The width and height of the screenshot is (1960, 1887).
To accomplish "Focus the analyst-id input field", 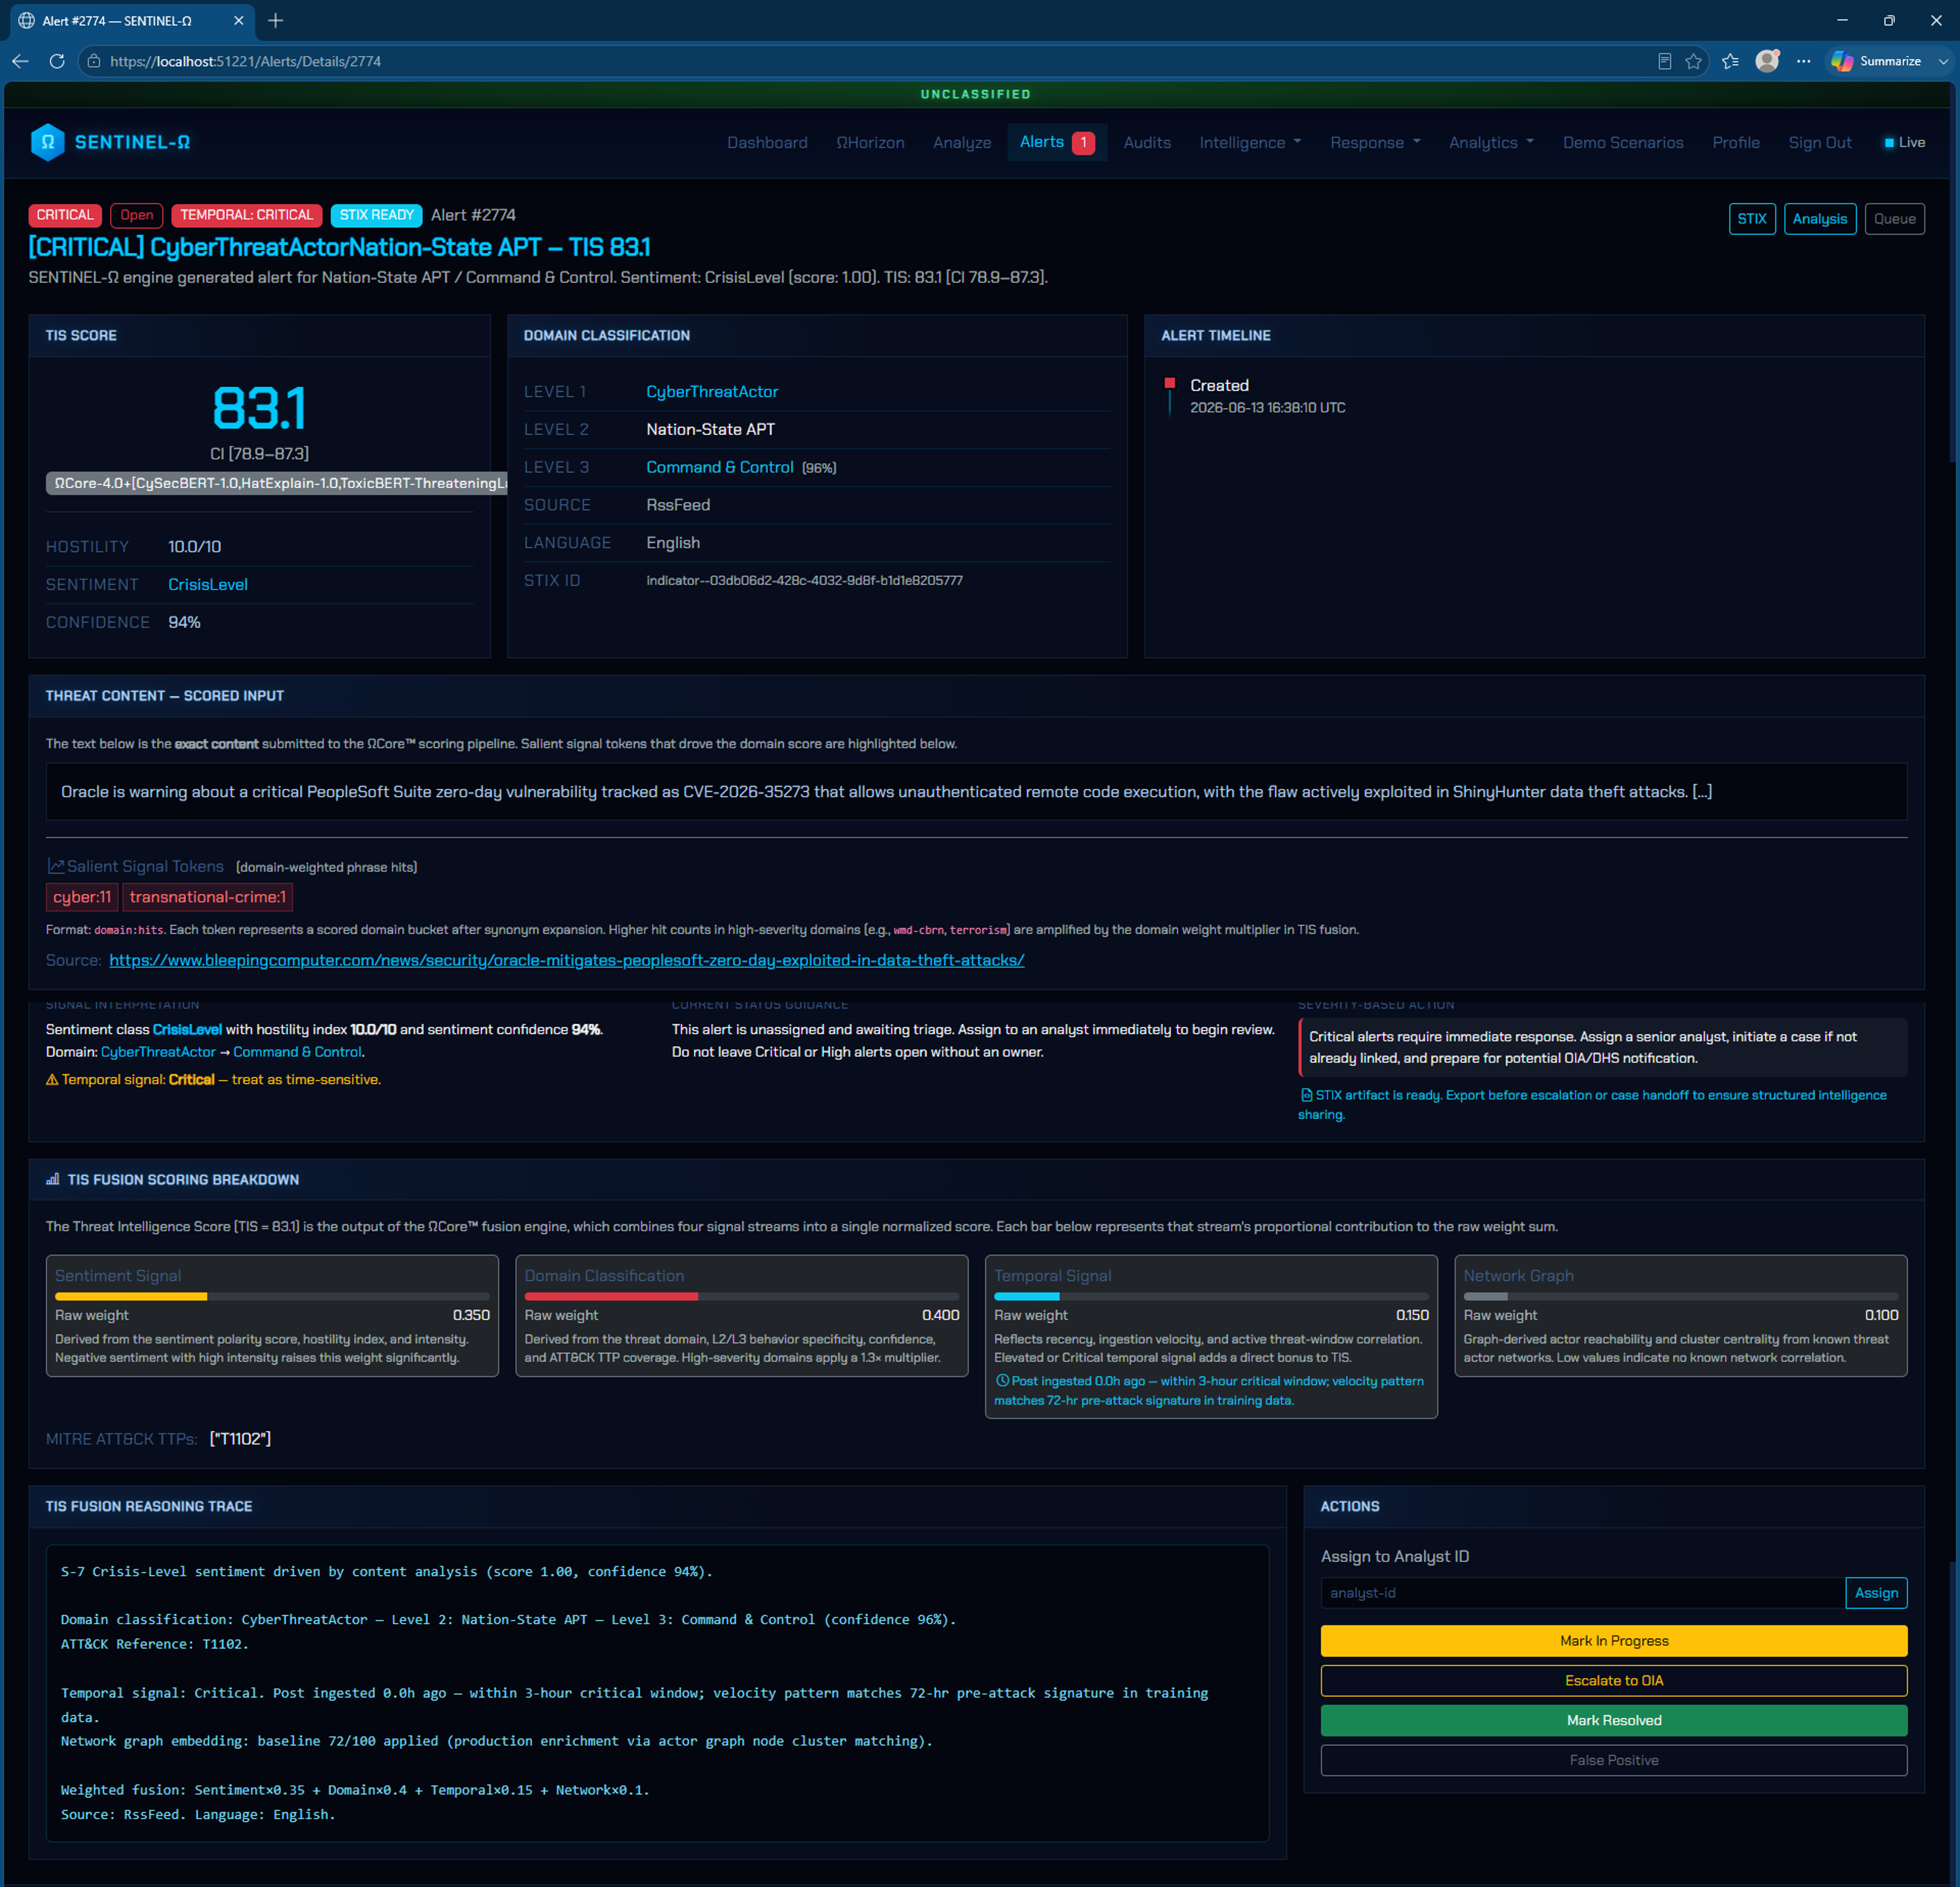I will coord(1583,1593).
